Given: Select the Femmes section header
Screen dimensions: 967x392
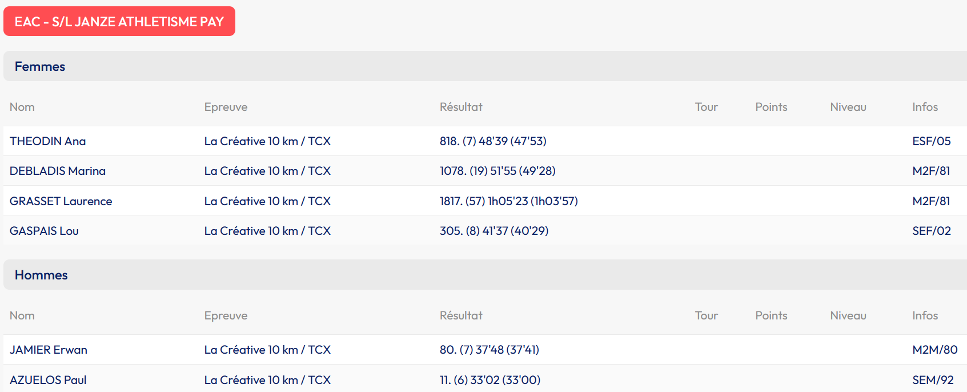Looking at the screenshot, I should [40, 67].
